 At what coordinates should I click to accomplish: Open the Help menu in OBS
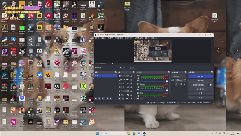click(154, 38)
